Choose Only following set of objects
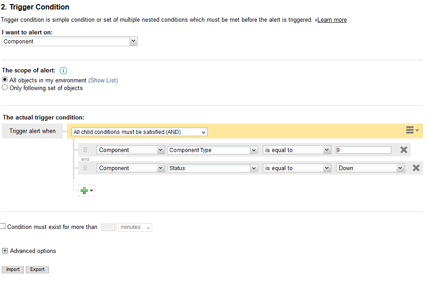The width and height of the screenshot is (428, 281). pyautogui.click(x=5, y=88)
